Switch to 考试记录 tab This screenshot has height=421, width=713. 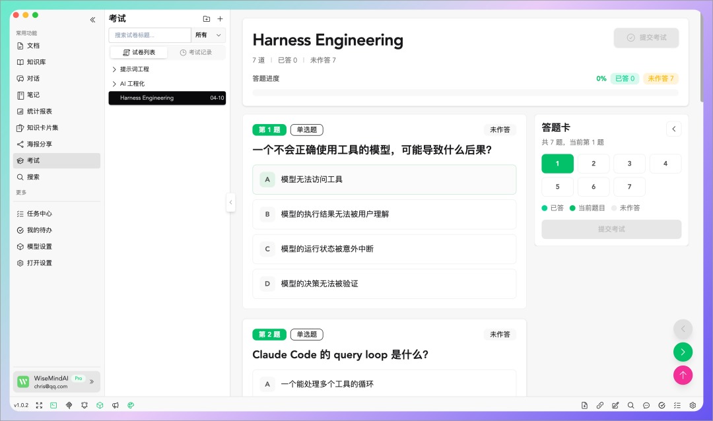pos(196,52)
